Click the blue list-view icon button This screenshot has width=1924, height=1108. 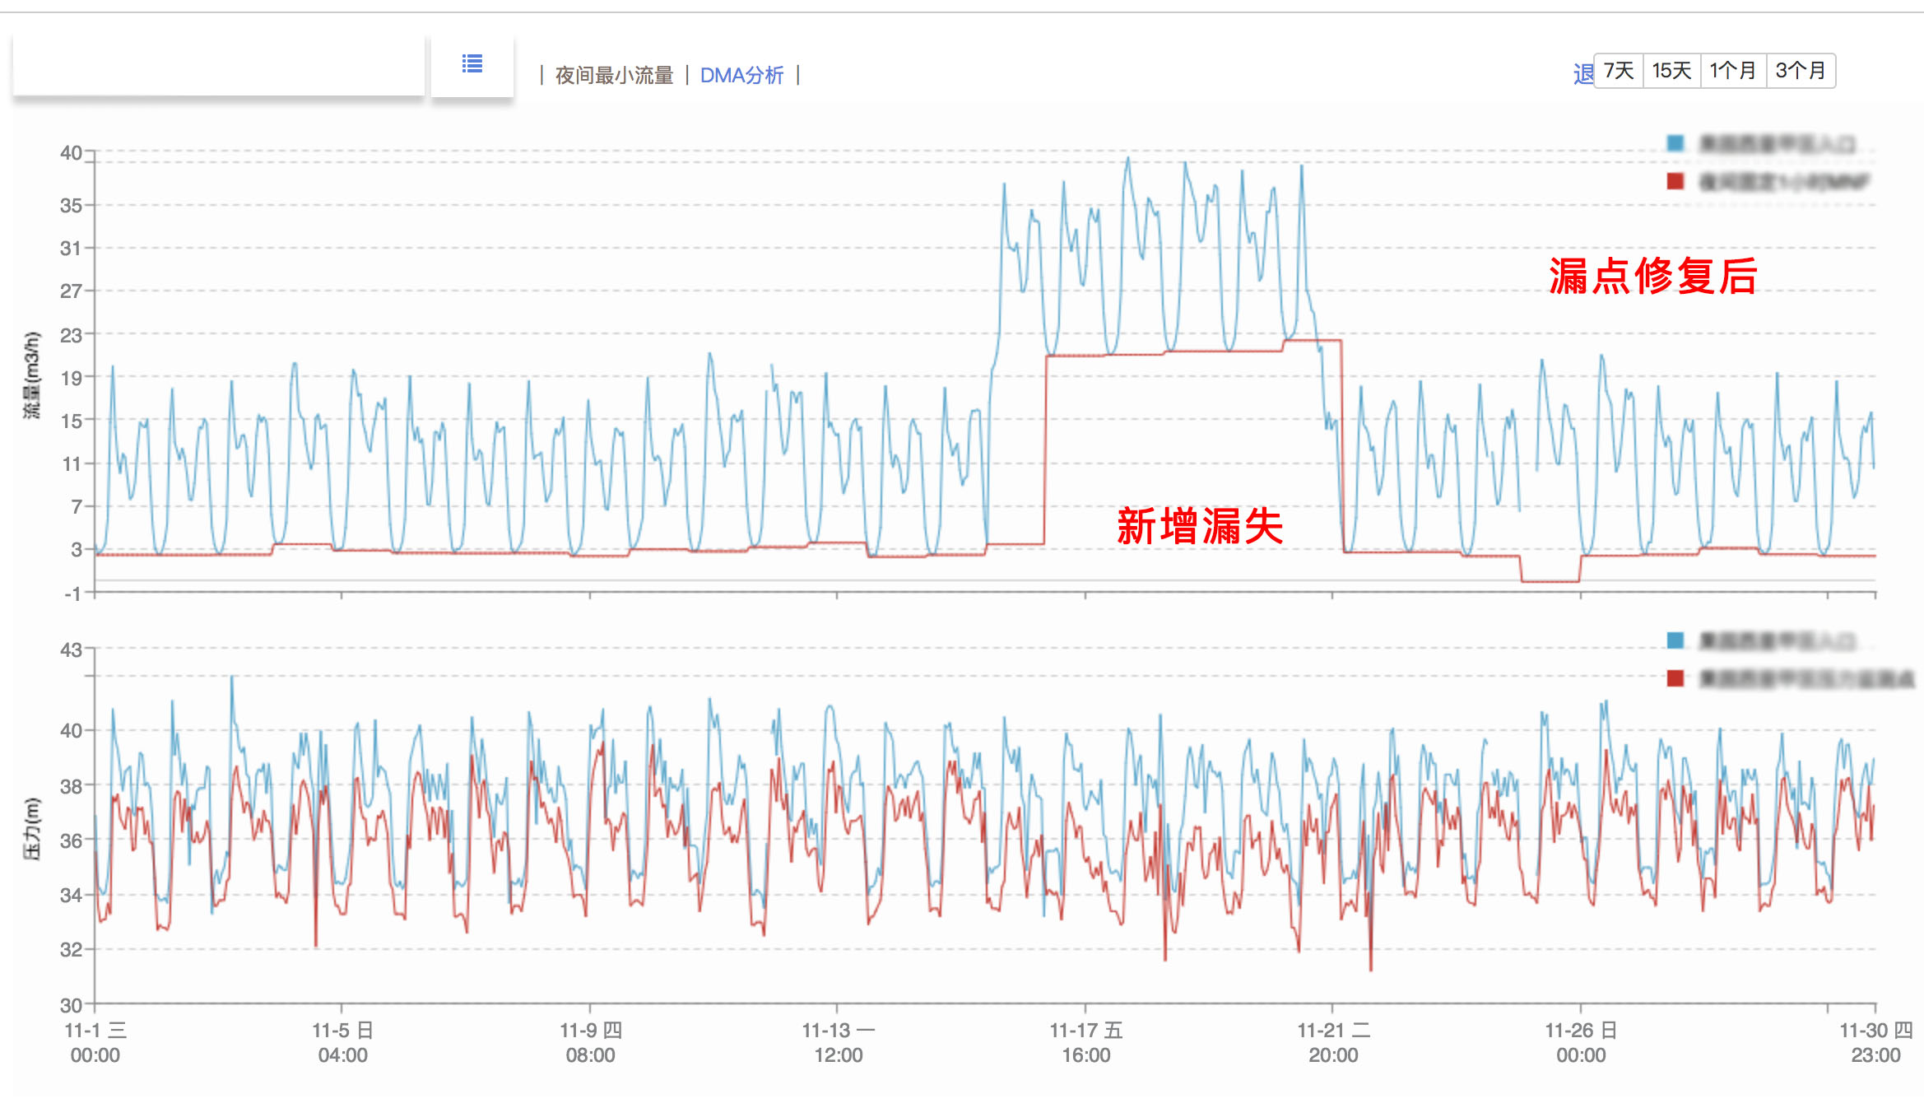pos(472,64)
